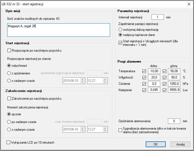The image size is (194, 151).
Task: Click the 'Interwał rejestracji' input field
Action: tap(158, 17)
